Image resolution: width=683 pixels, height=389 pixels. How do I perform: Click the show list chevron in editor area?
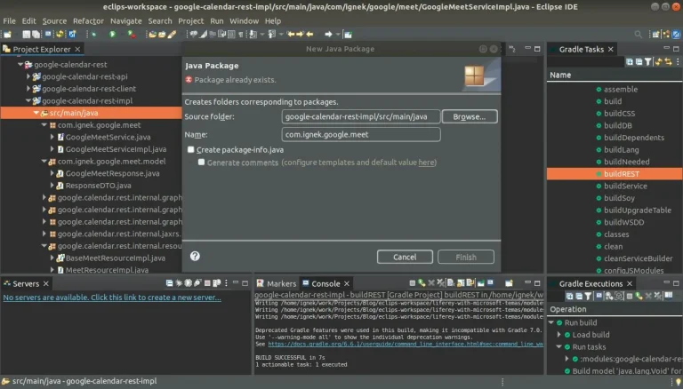tap(512, 49)
